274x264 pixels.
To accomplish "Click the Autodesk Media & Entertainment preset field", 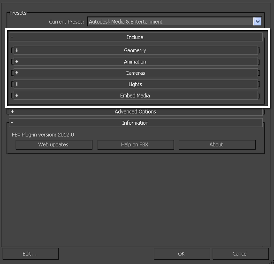I will pos(171,22).
